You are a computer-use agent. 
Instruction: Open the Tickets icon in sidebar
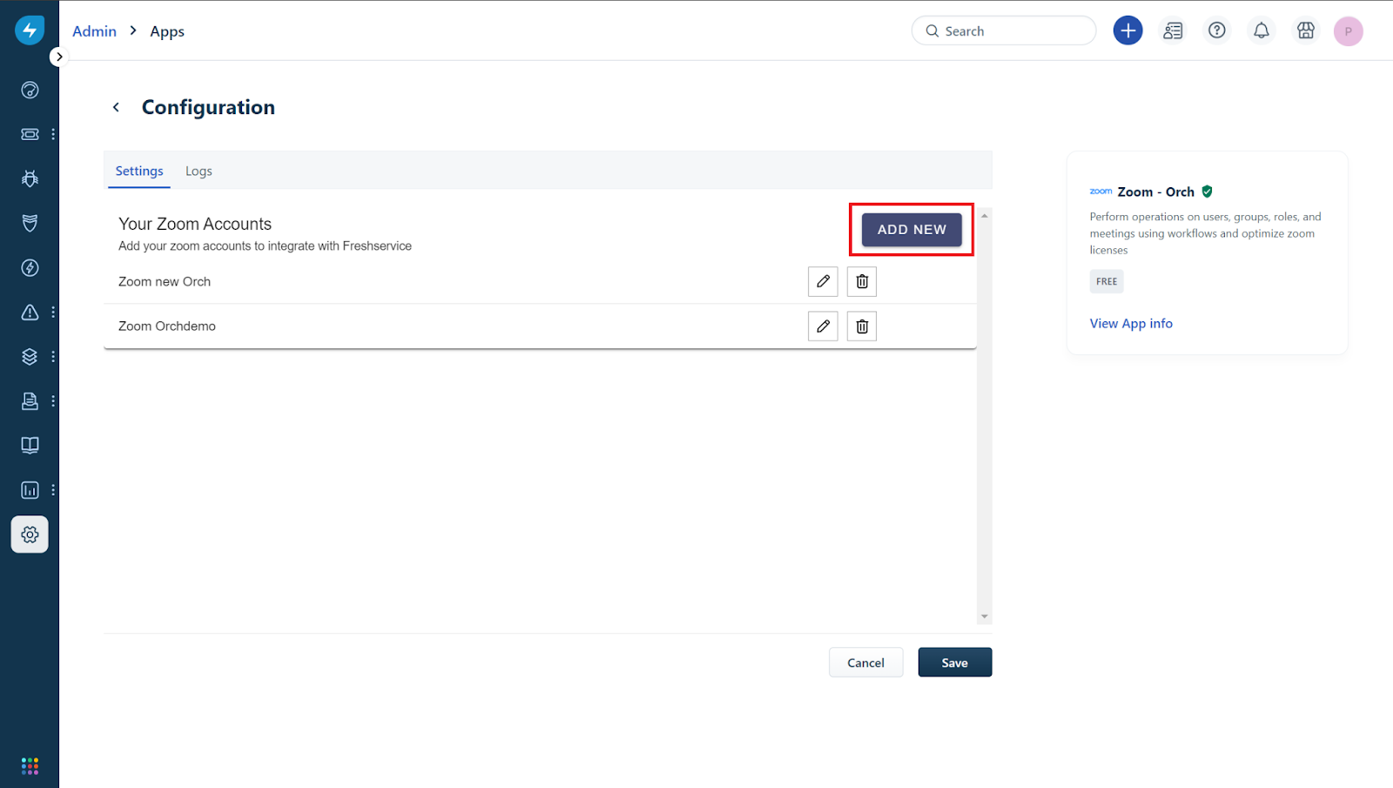[30, 134]
